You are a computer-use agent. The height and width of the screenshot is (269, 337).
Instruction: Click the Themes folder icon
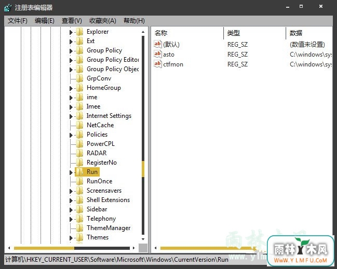coord(80,237)
